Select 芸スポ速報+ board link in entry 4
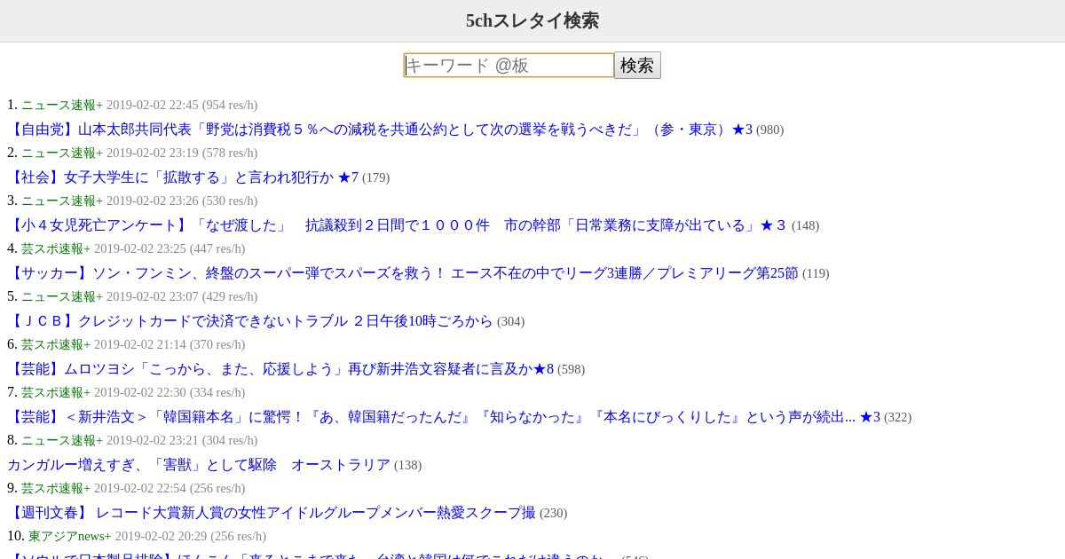 click(56, 248)
